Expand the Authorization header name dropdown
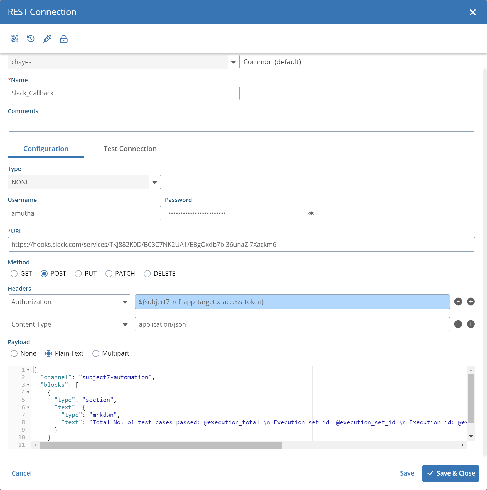The image size is (487, 490). pos(69,302)
